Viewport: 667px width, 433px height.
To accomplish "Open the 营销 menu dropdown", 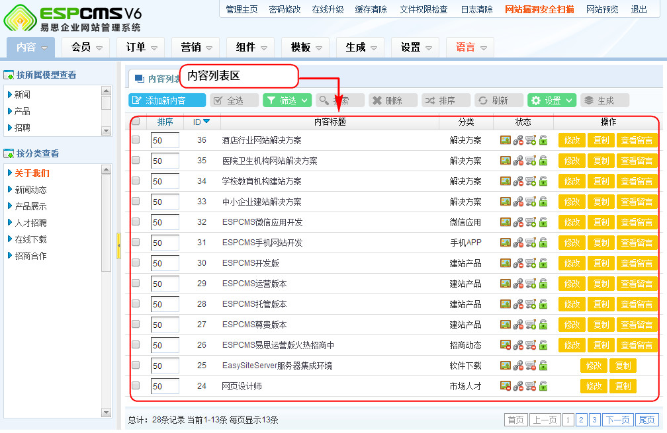I will 195,47.
